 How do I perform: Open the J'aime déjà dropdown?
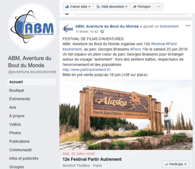(78, 6)
